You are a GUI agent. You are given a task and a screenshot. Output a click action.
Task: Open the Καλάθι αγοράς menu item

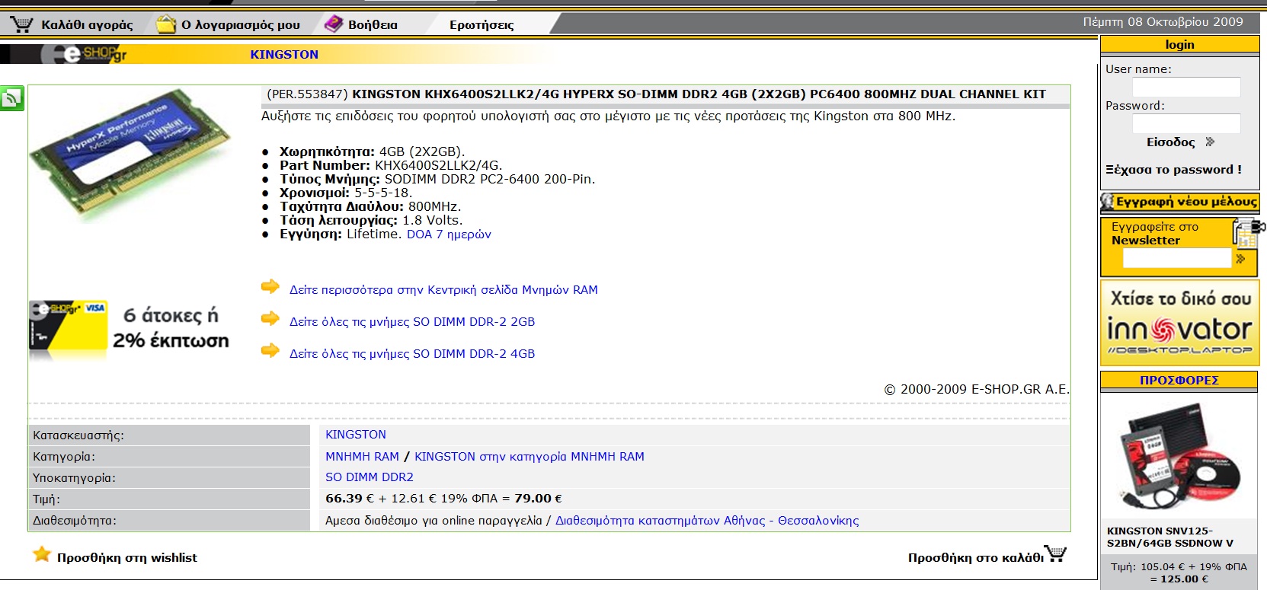tap(87, 25)
